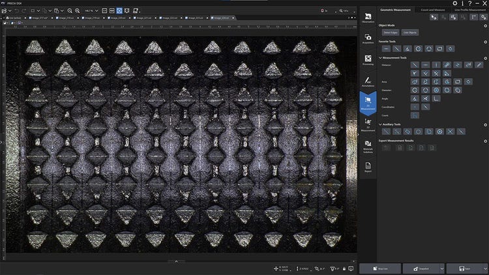Click the zoom percentage field in toolbar

[x=89, y=11]
